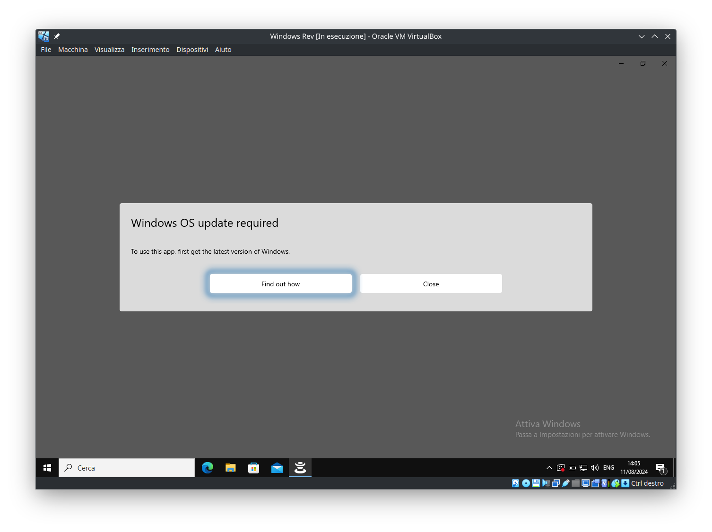The width and height of the screenshot is (712, 532).
Task: Open Microsoft Edge from the taskbar
Action: click(207, 468)
